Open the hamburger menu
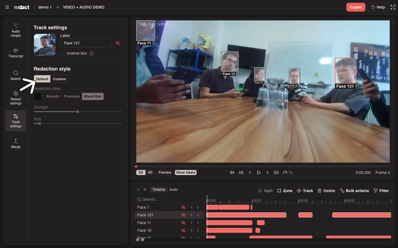398x248 pixels. [x=7, y=7]
